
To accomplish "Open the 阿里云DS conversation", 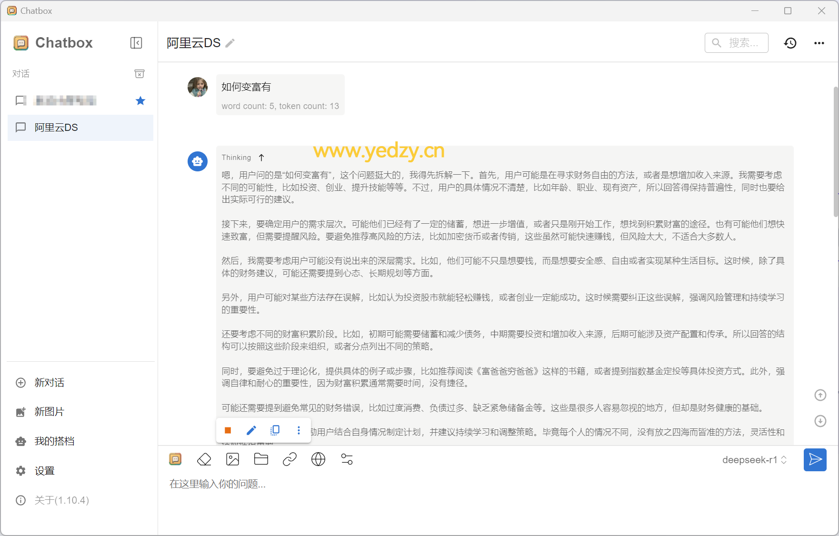I will click(80, 128).
